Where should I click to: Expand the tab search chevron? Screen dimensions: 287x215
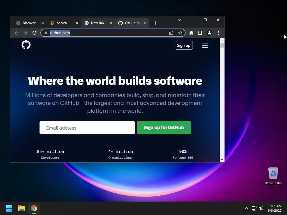coord(179,20)
